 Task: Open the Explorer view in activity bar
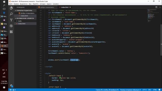(11, 8)
